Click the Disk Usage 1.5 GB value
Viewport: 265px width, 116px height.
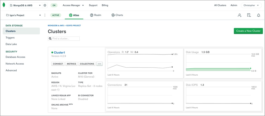click(205, 52)
